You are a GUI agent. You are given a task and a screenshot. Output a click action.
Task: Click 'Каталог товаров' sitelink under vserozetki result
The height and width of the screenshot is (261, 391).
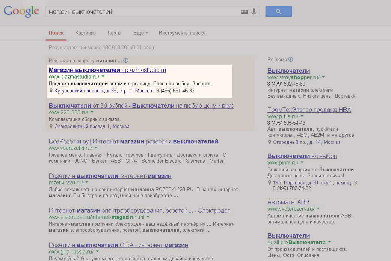pyautogui.click(x=125, y=155)
